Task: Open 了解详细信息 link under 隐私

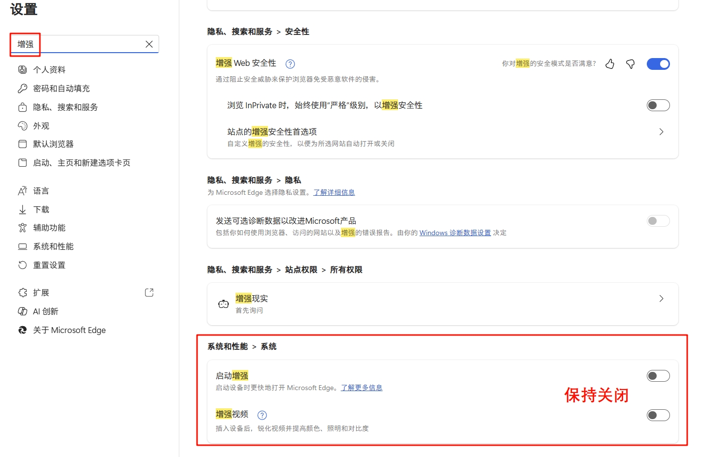Action: point(334,192)
